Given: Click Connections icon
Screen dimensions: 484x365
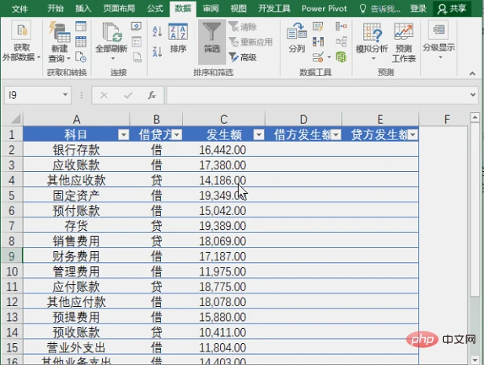Looking at the screenshot, I should (136, 26).
